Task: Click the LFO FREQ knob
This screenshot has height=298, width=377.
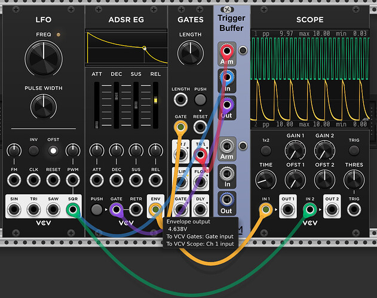Action: click(x=44, y=59)
